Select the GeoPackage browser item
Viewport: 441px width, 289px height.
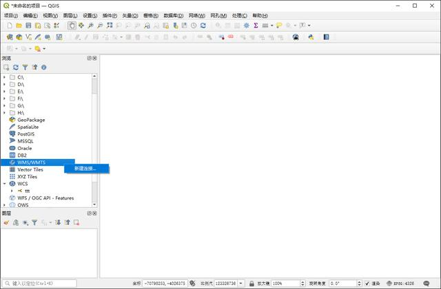tap(31, 120)
